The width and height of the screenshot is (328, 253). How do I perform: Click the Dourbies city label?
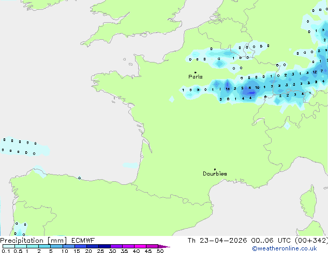(215, 173)
